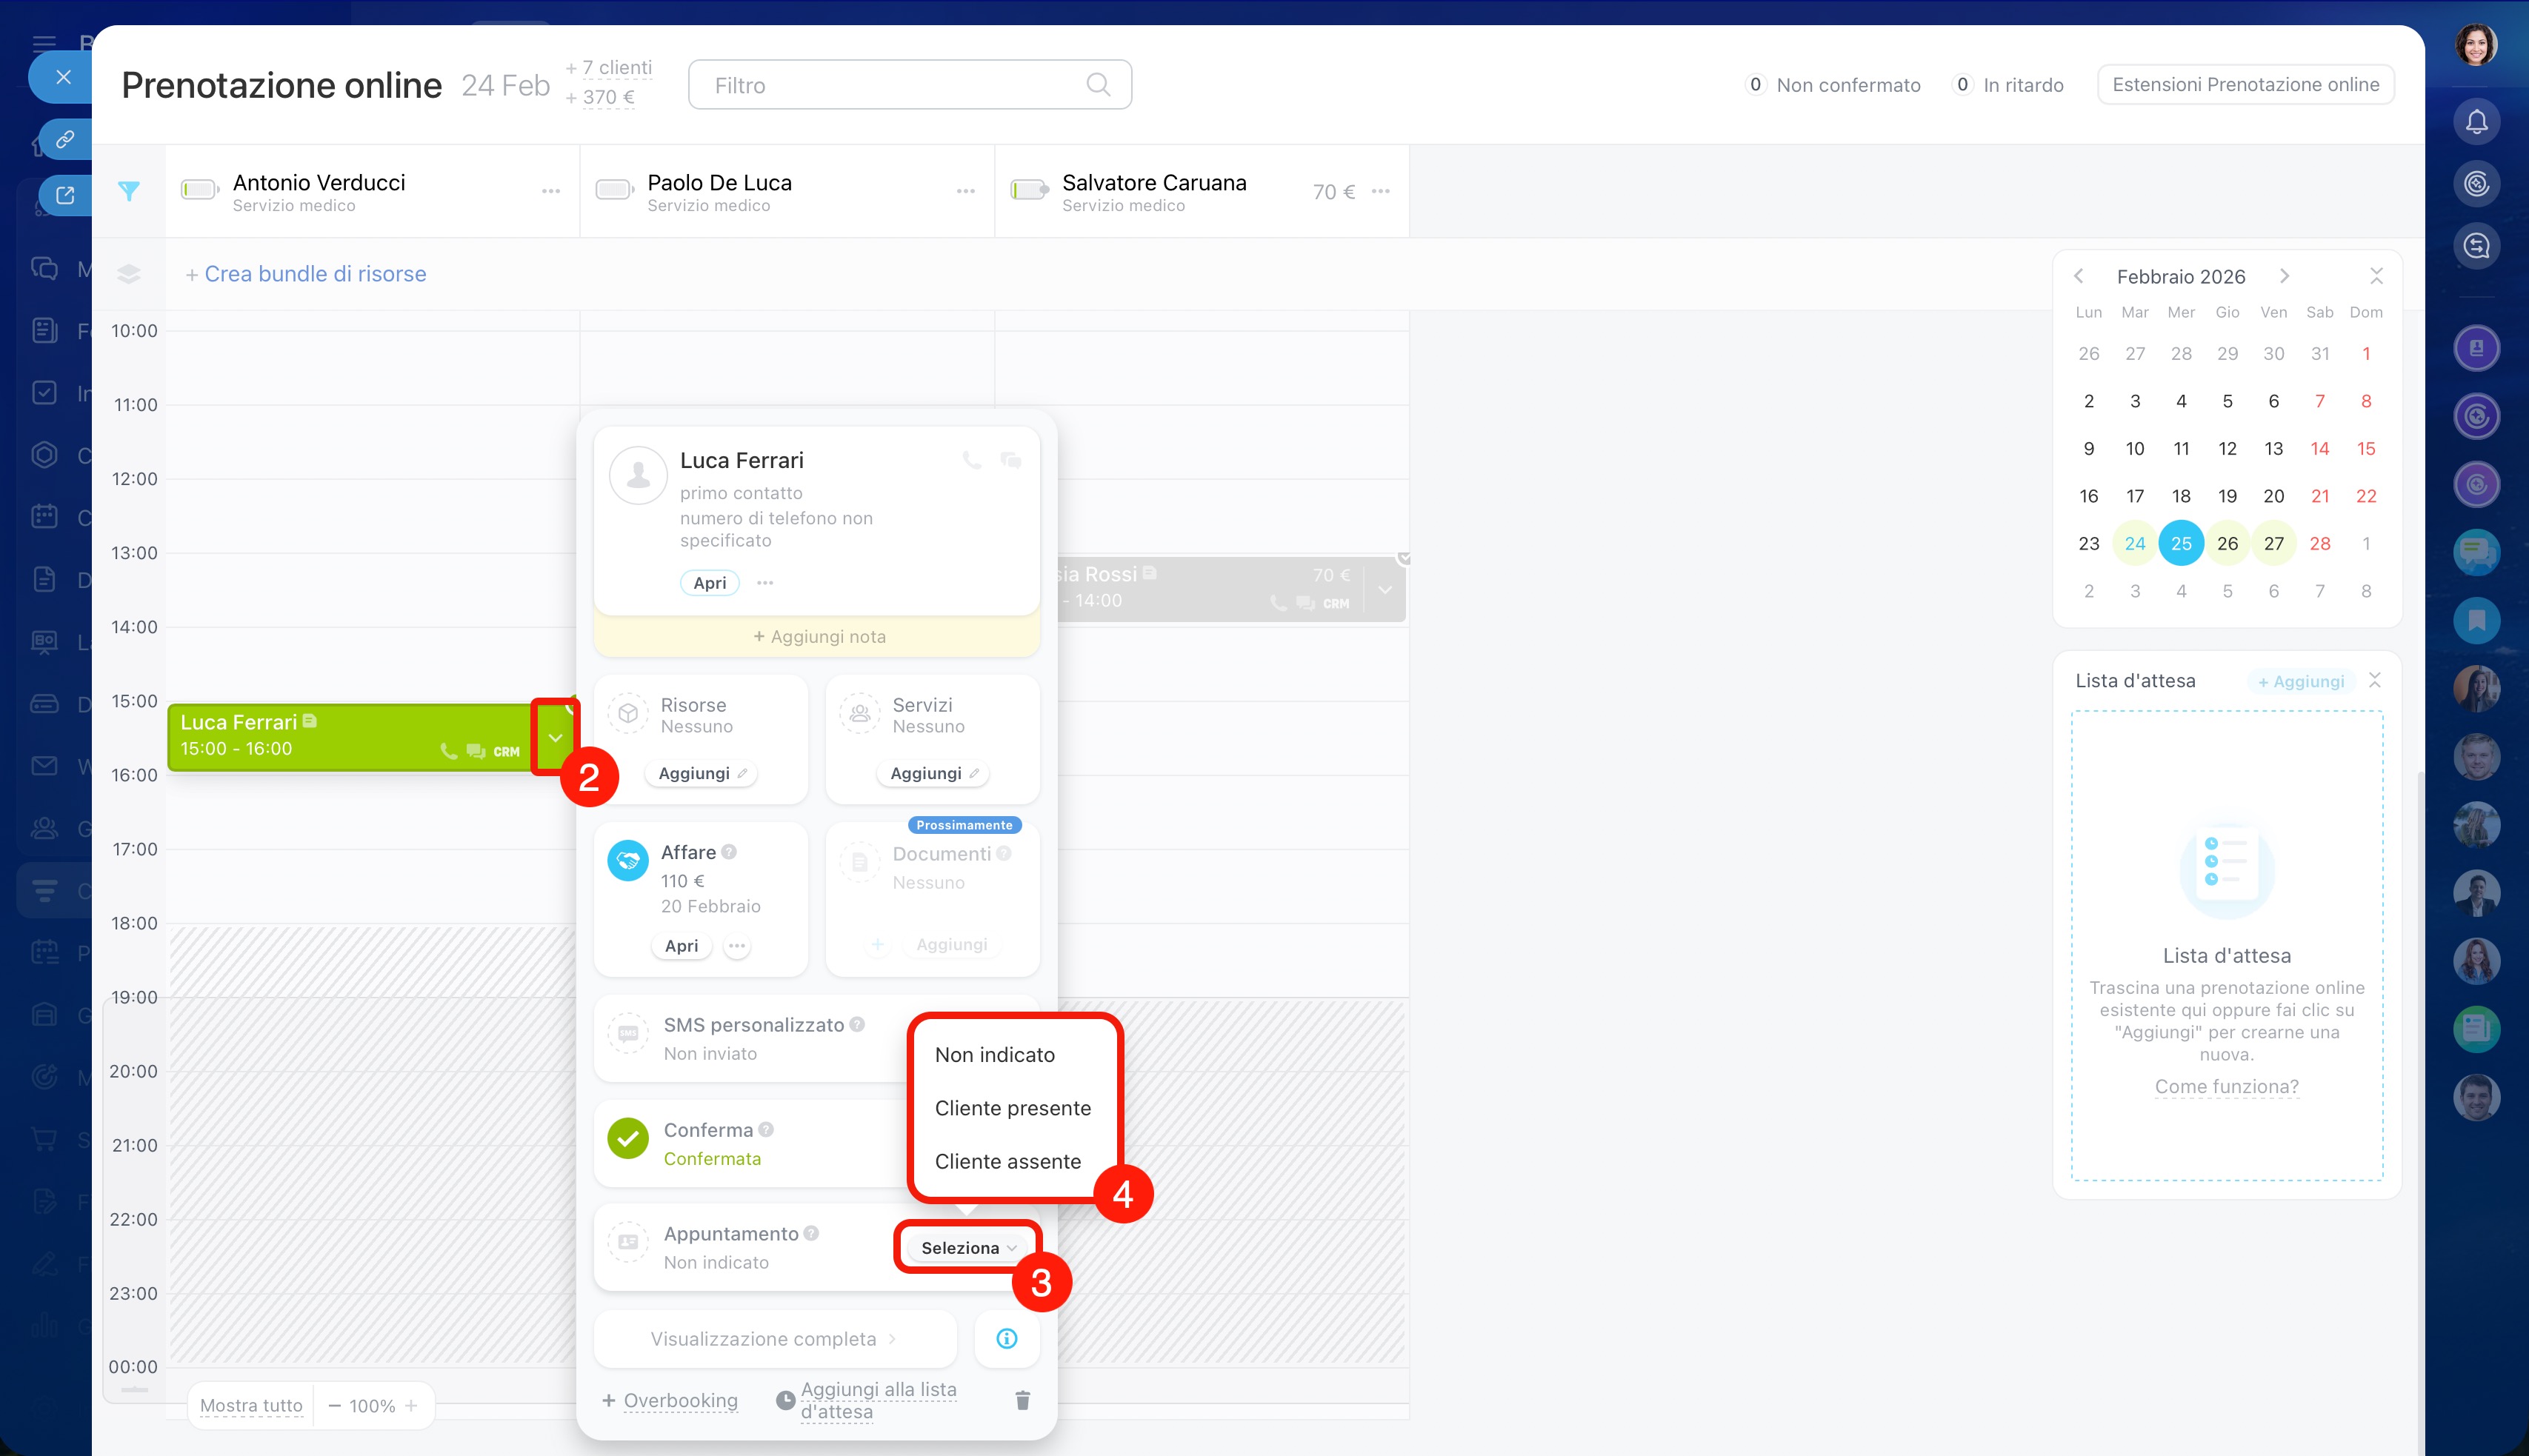The height and width of the screenshot is (1456, 2529).
Task: Click the resource bundle layers icon
Action: pyautogui.click(x=129, y=274)
